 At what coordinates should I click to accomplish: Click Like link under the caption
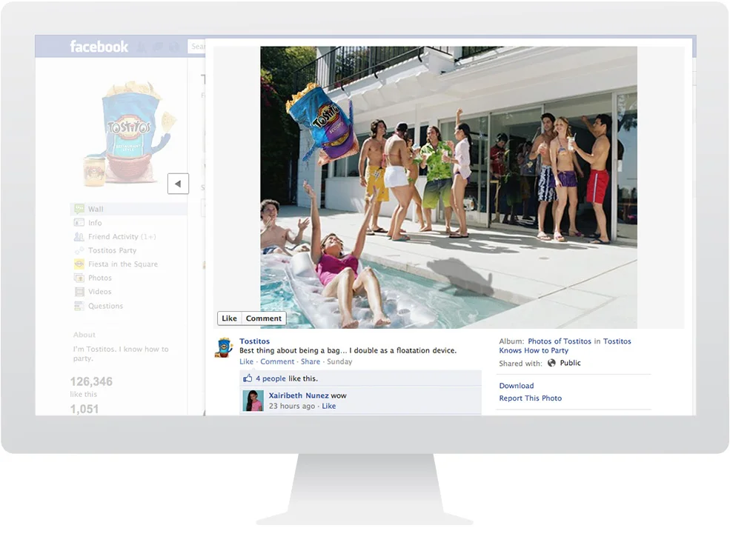point(246,361)
